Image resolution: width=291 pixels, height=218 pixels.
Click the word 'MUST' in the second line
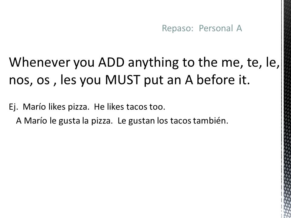coord(122,80)
